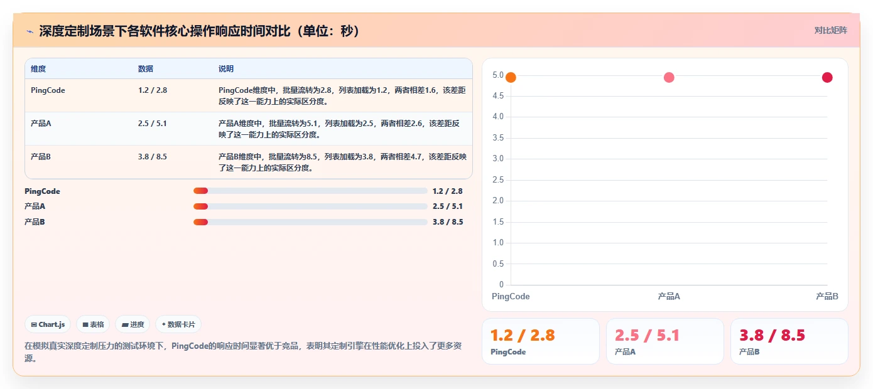Click the PingCode label beside its progress bar

(42, 191)
